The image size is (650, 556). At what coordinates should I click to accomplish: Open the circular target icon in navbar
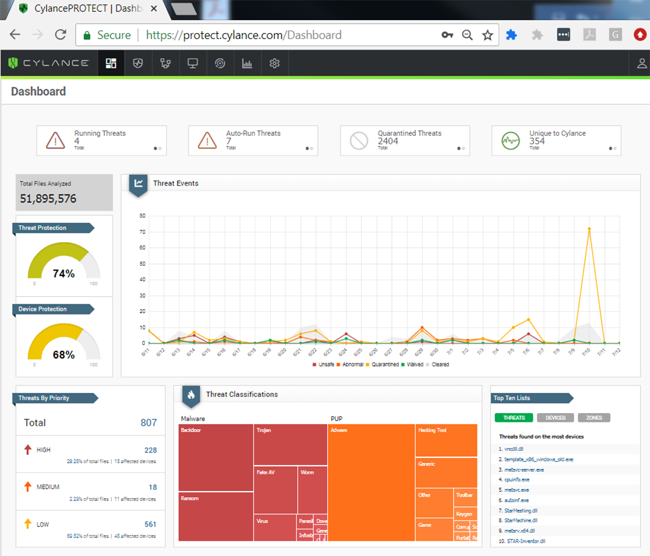point(220,63)
